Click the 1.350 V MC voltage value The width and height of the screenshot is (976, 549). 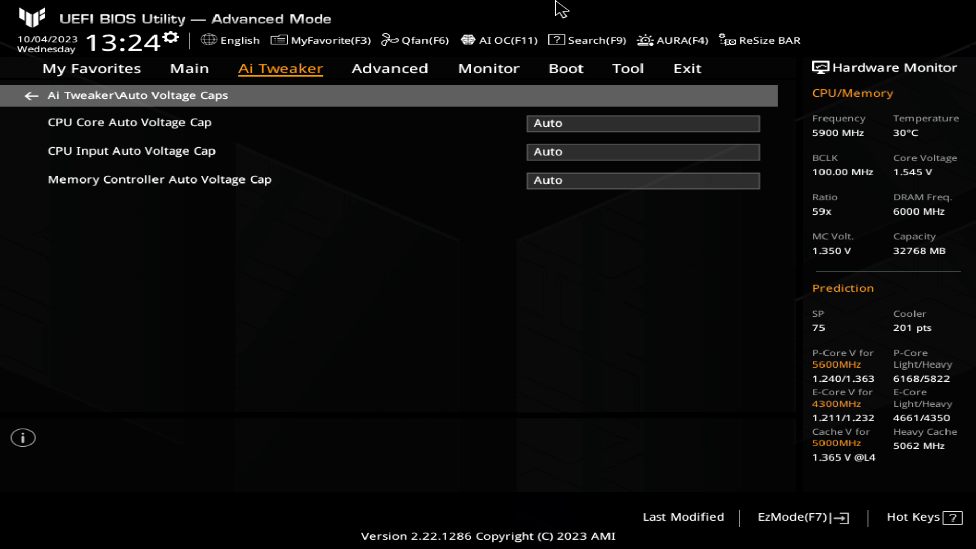pyautogui.click(x=831, y=251)
